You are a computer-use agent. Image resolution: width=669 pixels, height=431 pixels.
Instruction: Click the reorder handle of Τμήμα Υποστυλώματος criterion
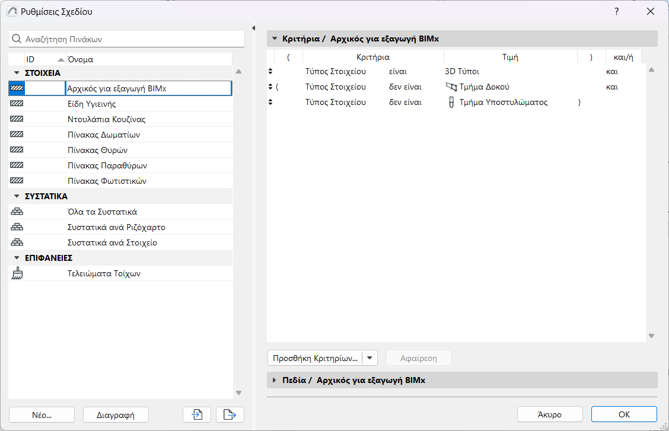pos(270,102)
